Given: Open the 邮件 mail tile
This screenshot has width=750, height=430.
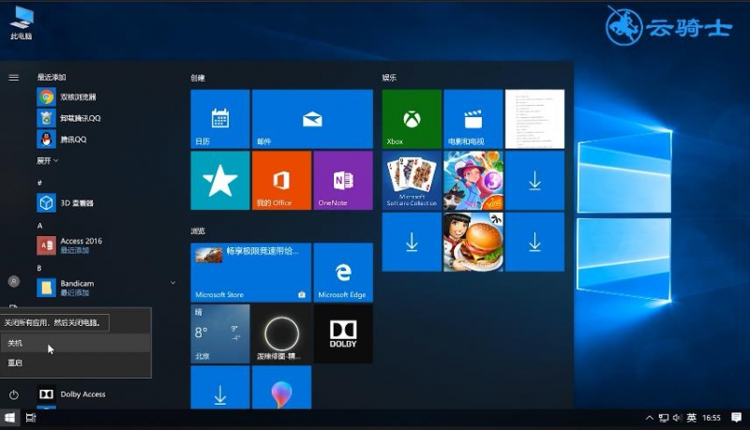Looking at the screenshot, I should coord(312,119).
